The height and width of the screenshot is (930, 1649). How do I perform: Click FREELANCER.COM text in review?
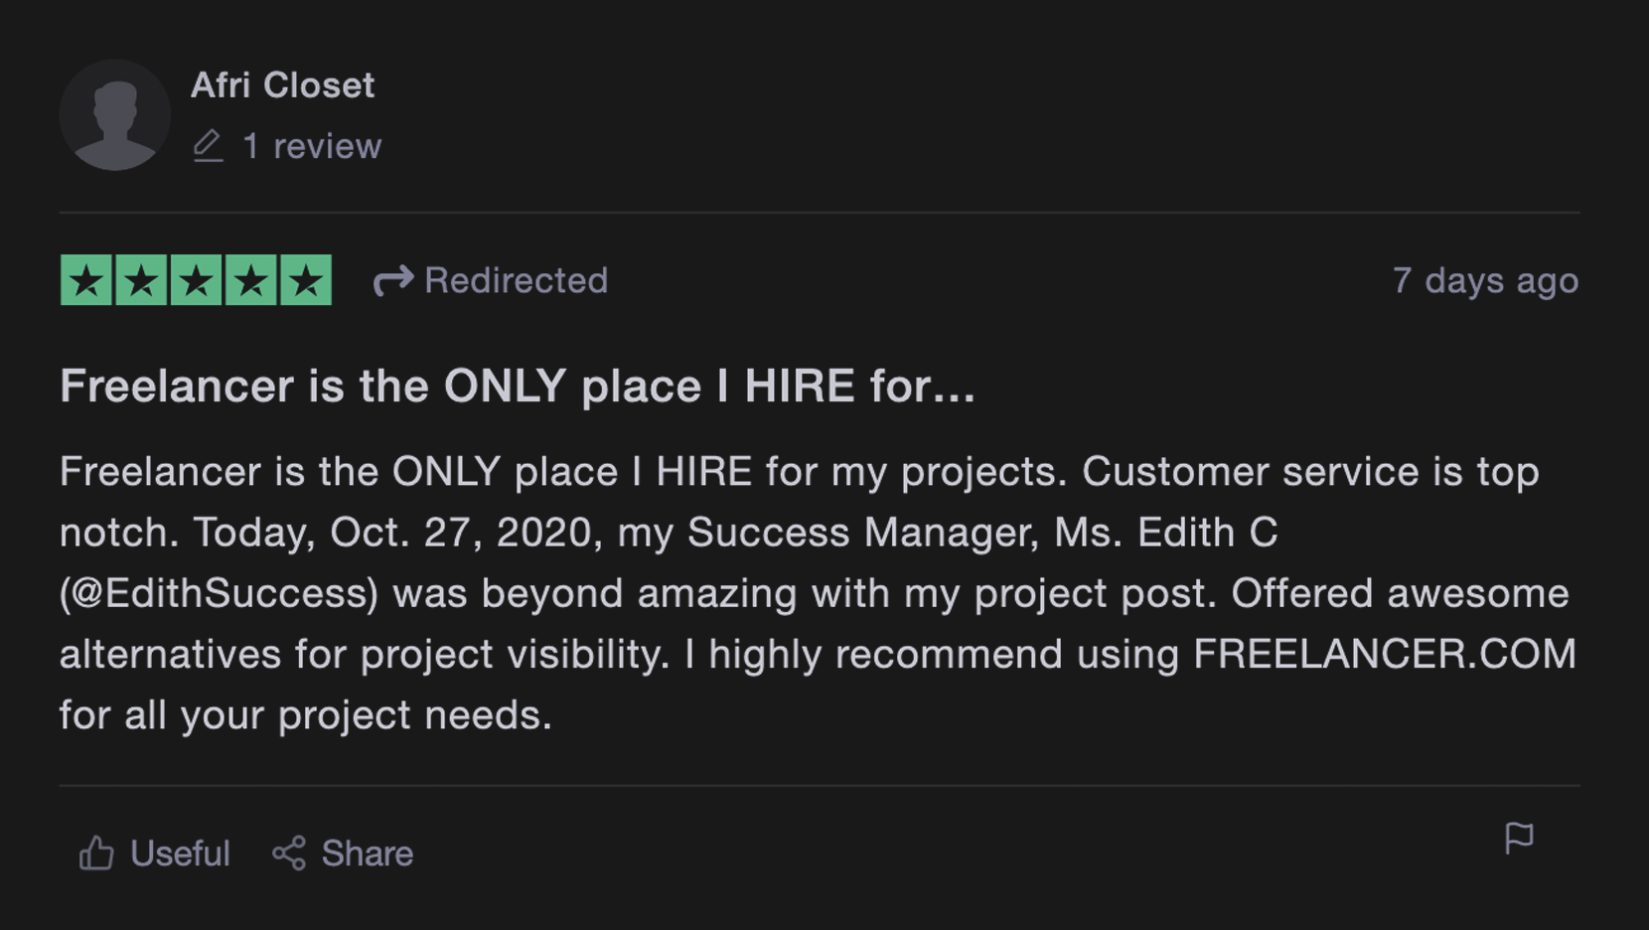[x=1385, y=654]
